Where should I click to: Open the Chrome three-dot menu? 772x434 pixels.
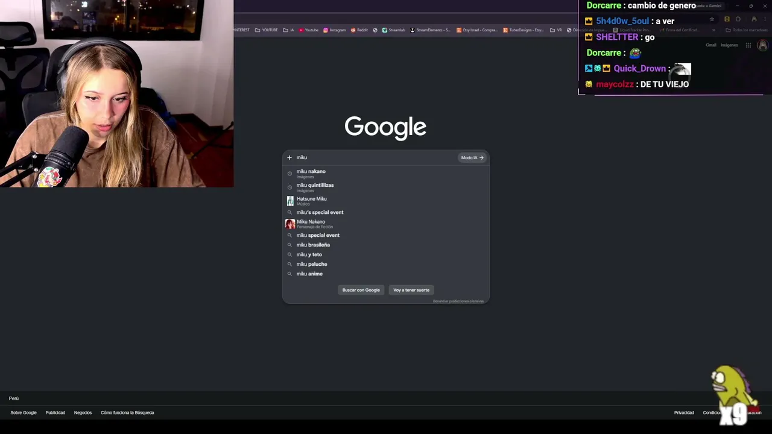click(765, 19)
